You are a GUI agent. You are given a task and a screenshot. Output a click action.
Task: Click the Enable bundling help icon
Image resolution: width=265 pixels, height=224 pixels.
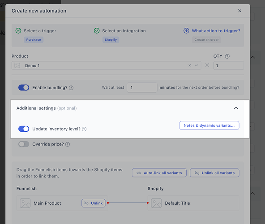point(71,88)
